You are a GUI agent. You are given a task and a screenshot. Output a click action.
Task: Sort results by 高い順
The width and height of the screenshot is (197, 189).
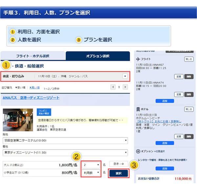coord(34,88)
